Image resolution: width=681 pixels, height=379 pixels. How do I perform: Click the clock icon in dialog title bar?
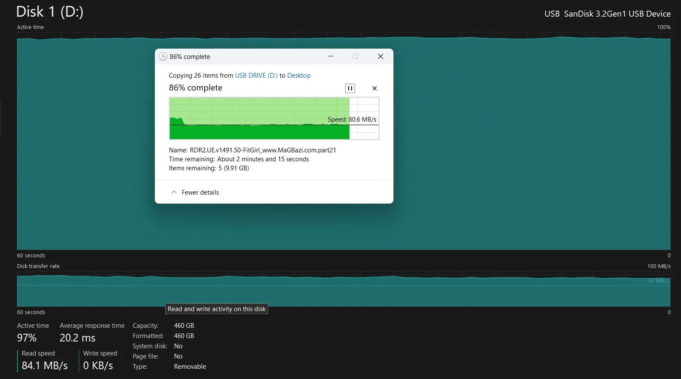(x=163, y=56)
